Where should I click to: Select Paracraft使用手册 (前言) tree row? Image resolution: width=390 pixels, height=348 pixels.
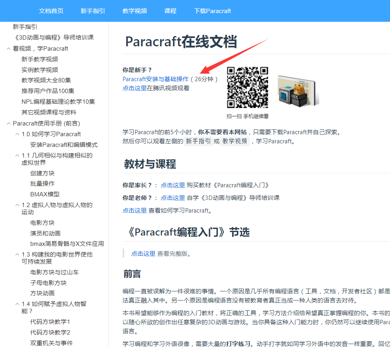click(x=47, y=124)
